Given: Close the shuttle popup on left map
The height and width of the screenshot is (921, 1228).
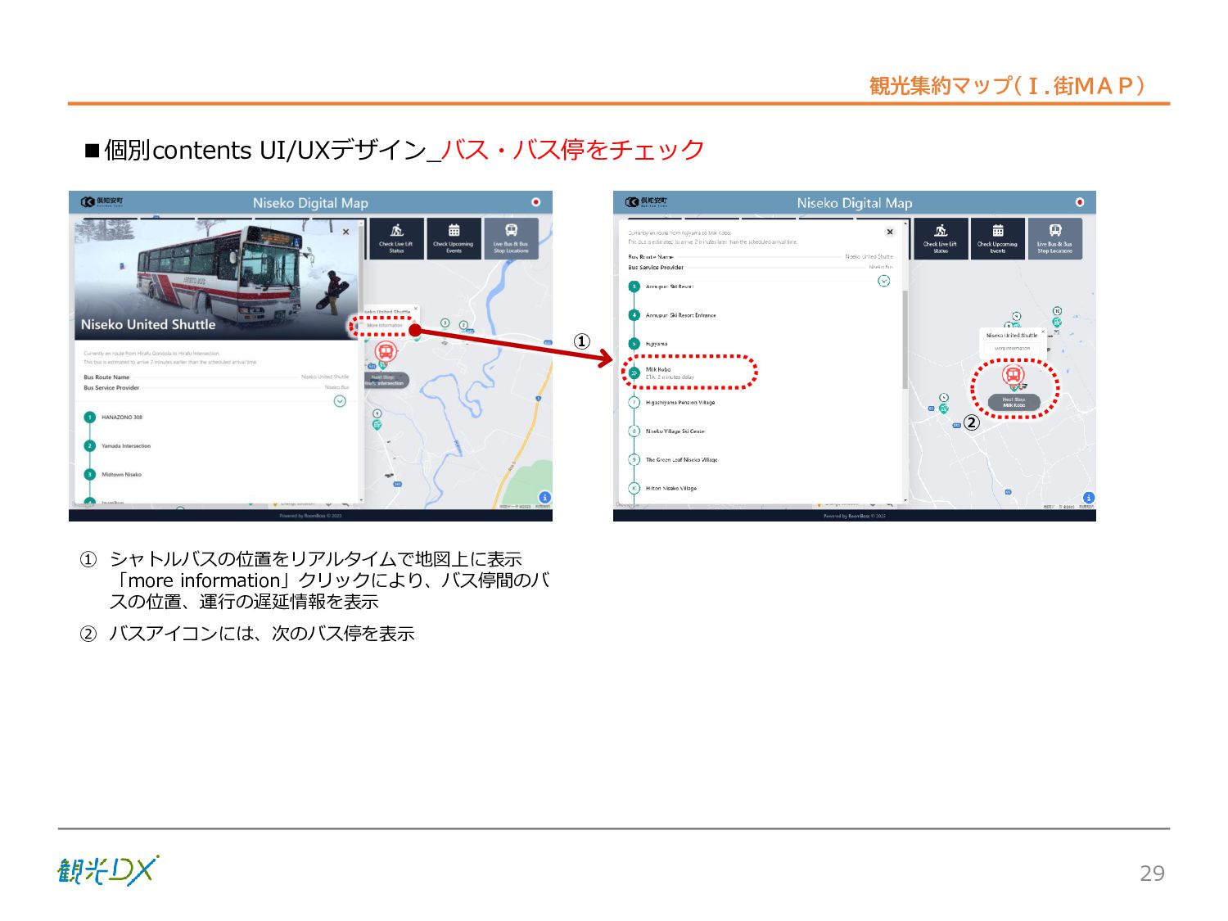Looking at the screenshot, I should coord(416,309).
